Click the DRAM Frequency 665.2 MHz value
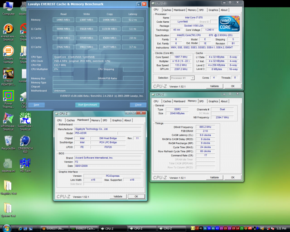The width and height of the screenshot is (290, 232). pos(205,127)
